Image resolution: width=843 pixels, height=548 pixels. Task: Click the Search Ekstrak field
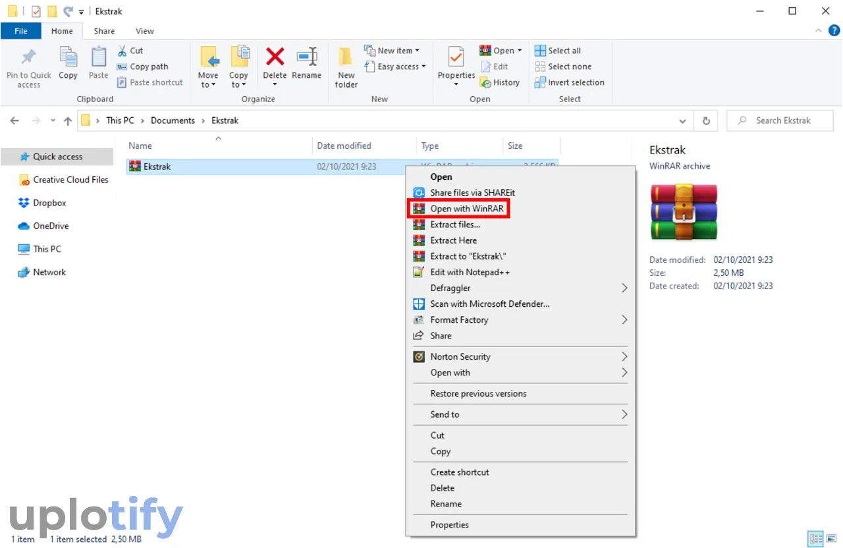780,121
